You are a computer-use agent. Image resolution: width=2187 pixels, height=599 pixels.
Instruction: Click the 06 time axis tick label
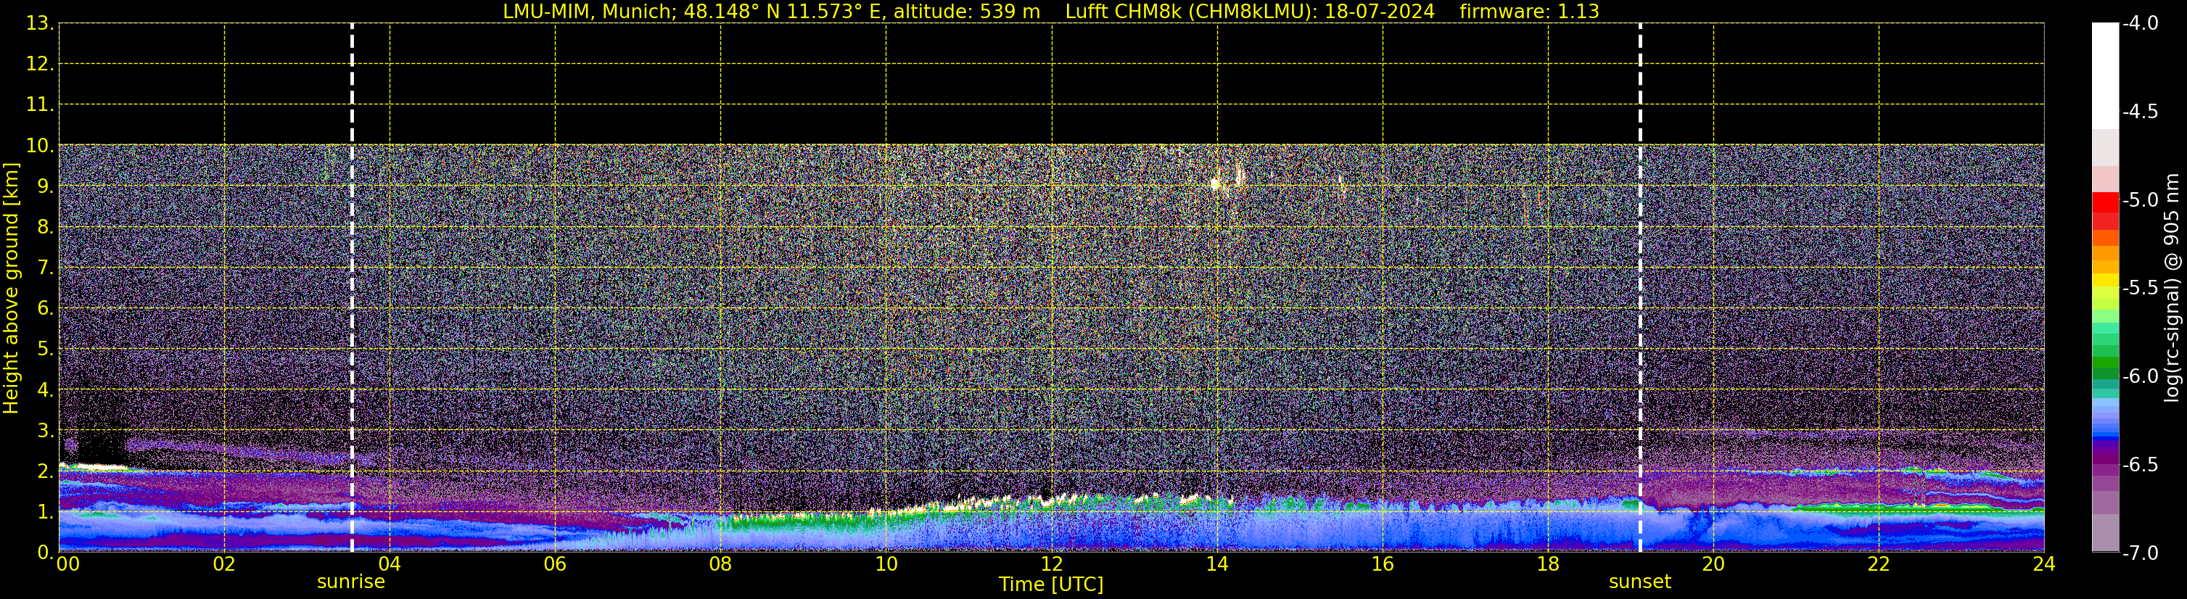click(555, 565)
